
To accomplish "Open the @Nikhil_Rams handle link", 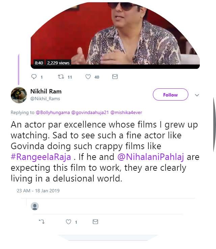I will click(x=45, y=99).
